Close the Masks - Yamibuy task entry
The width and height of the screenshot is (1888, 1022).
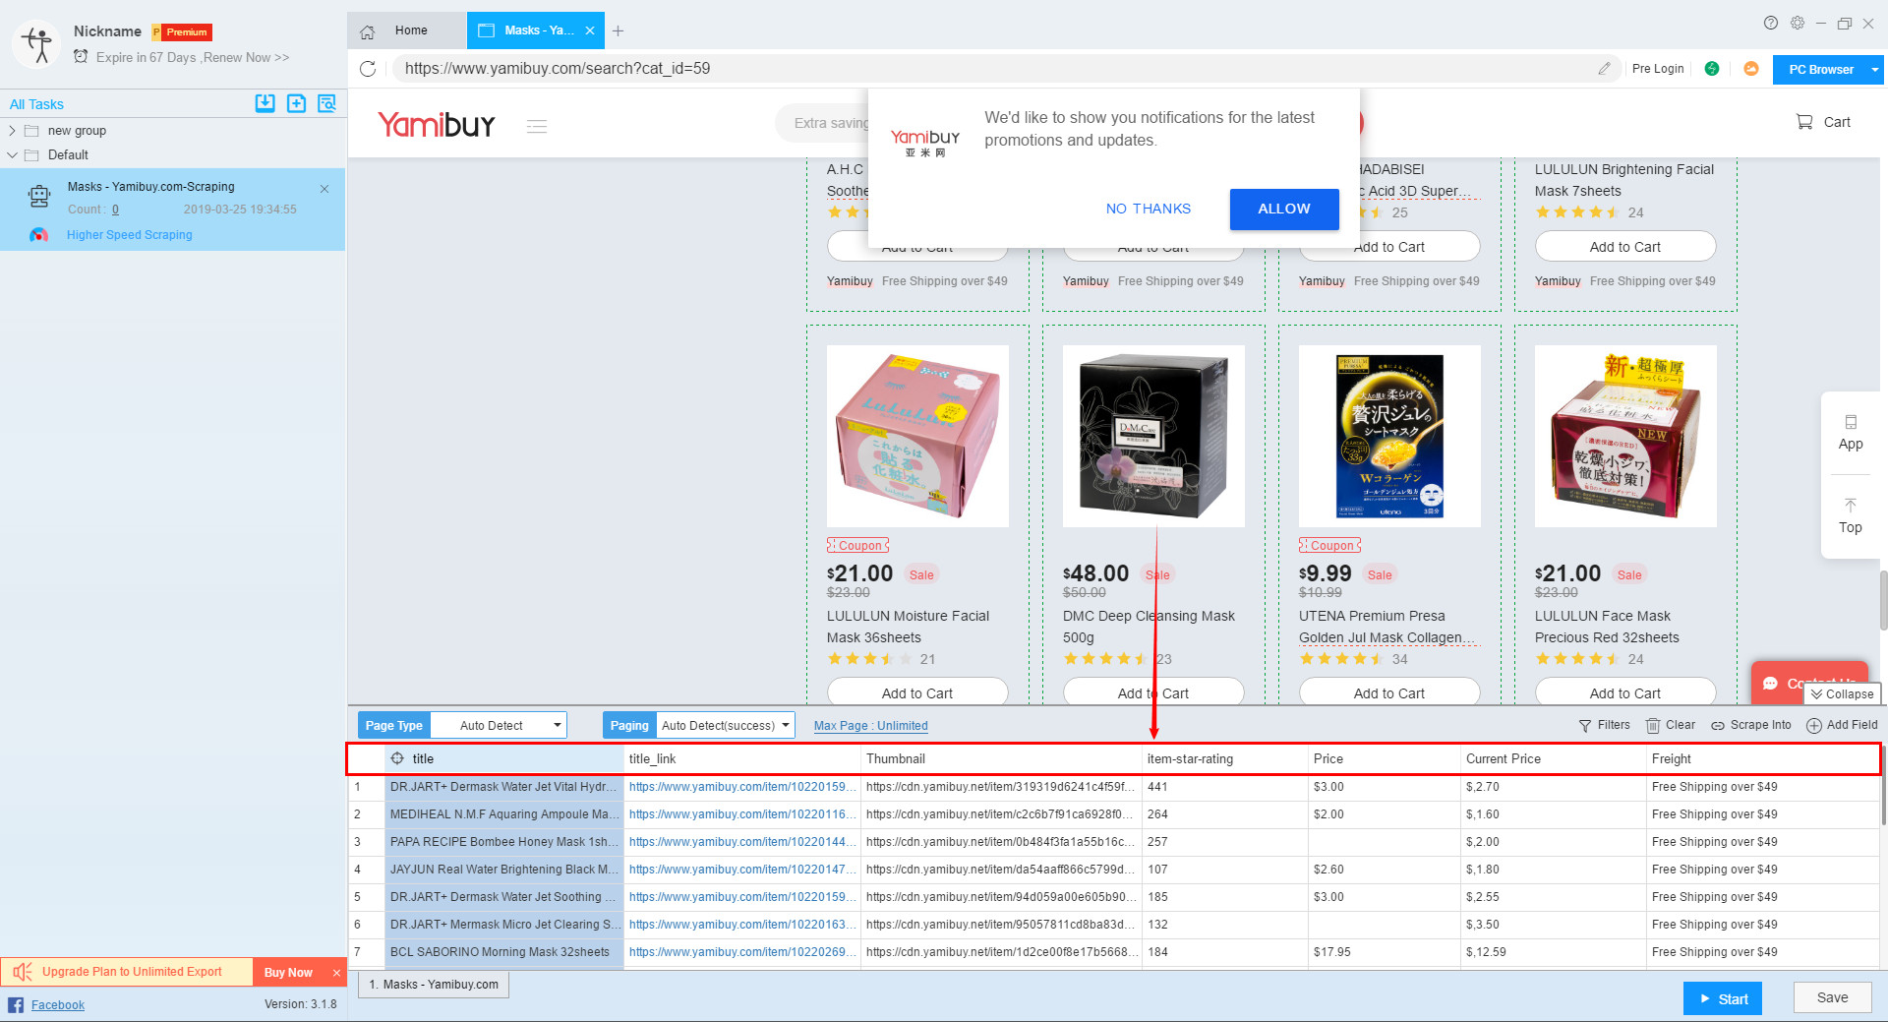(x=324, y=189)
